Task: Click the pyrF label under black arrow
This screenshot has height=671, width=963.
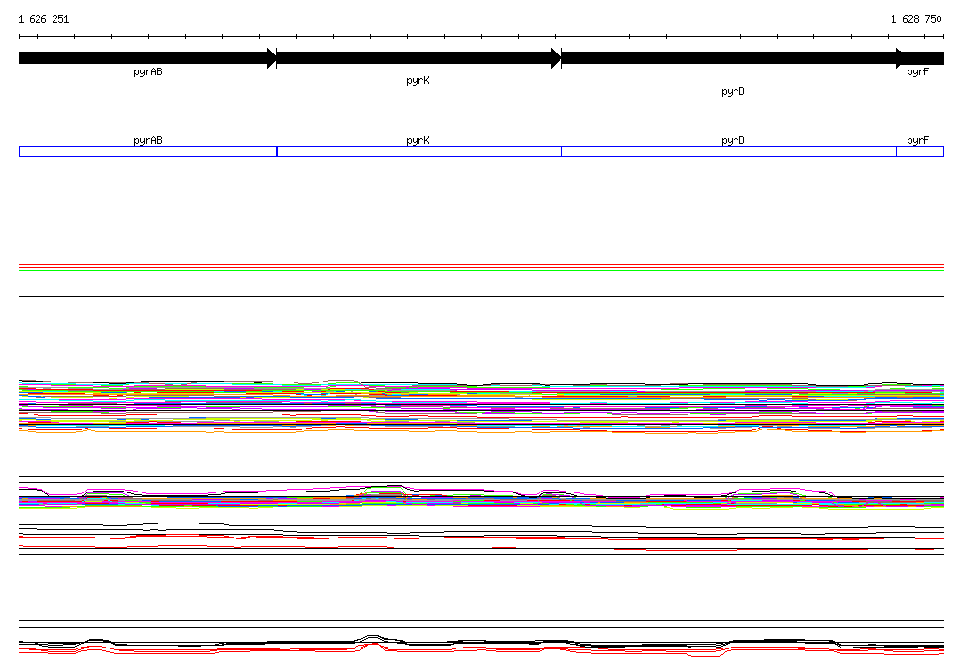Action: (918, 71)
